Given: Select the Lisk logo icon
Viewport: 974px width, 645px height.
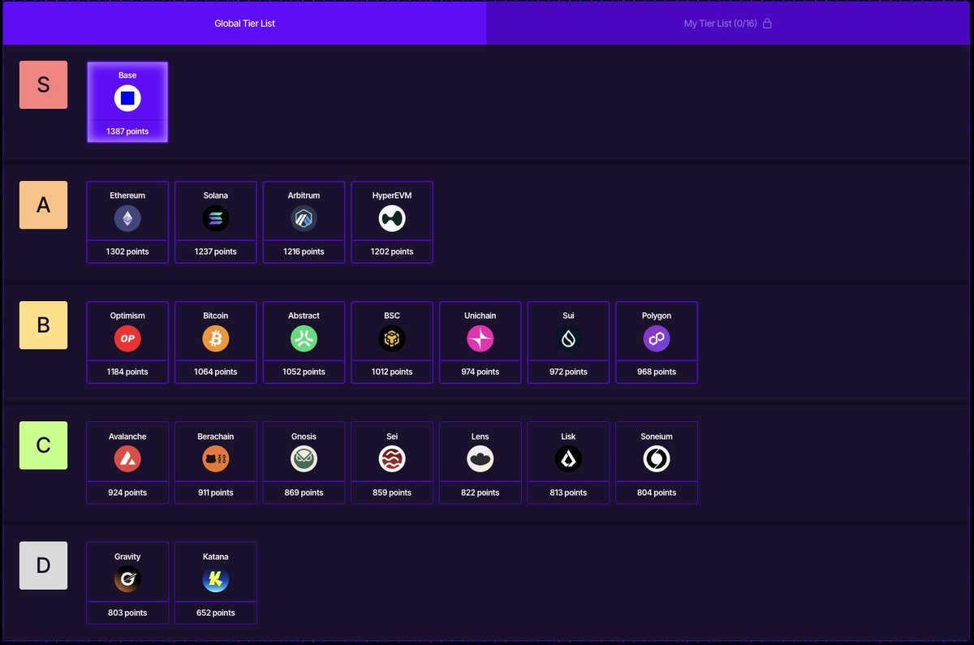Looking at the screenshot, I should point(568,459).
